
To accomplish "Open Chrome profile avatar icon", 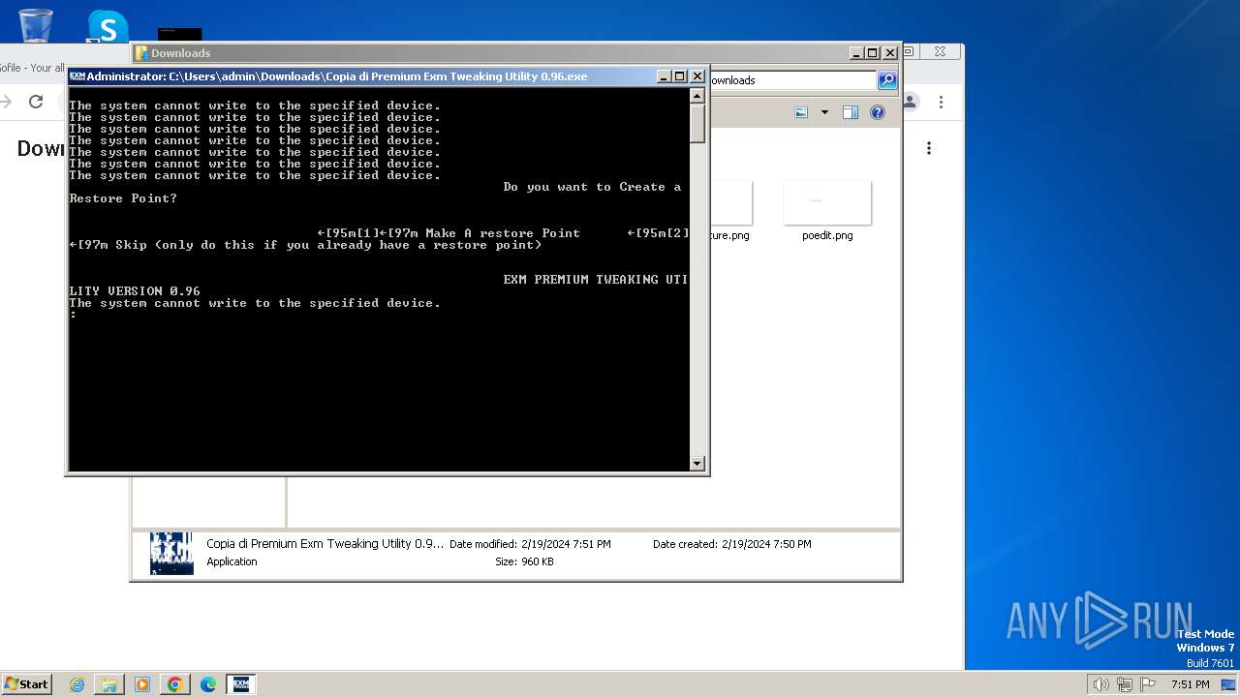I will (x=911, y=102).
